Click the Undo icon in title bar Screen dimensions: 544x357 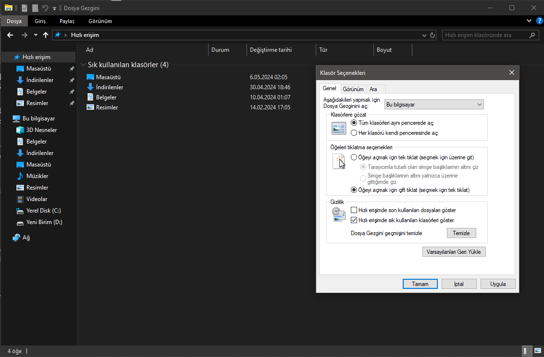pos(45,8)
